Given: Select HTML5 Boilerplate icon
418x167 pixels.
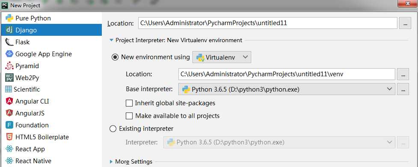Looking at the screenshot, I should click(x=9, y=137).
